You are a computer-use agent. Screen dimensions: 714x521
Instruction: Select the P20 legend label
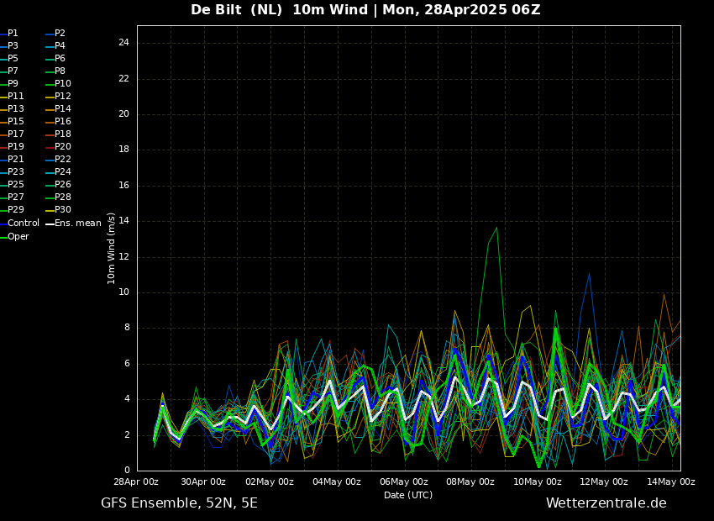pos(62,147)
